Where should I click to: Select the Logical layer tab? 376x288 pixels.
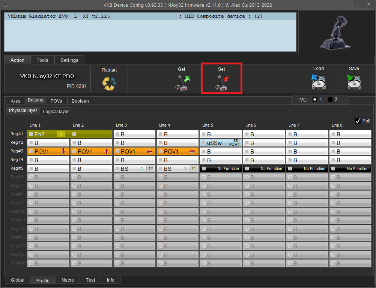pyautogui.click(x=56, y=112)
